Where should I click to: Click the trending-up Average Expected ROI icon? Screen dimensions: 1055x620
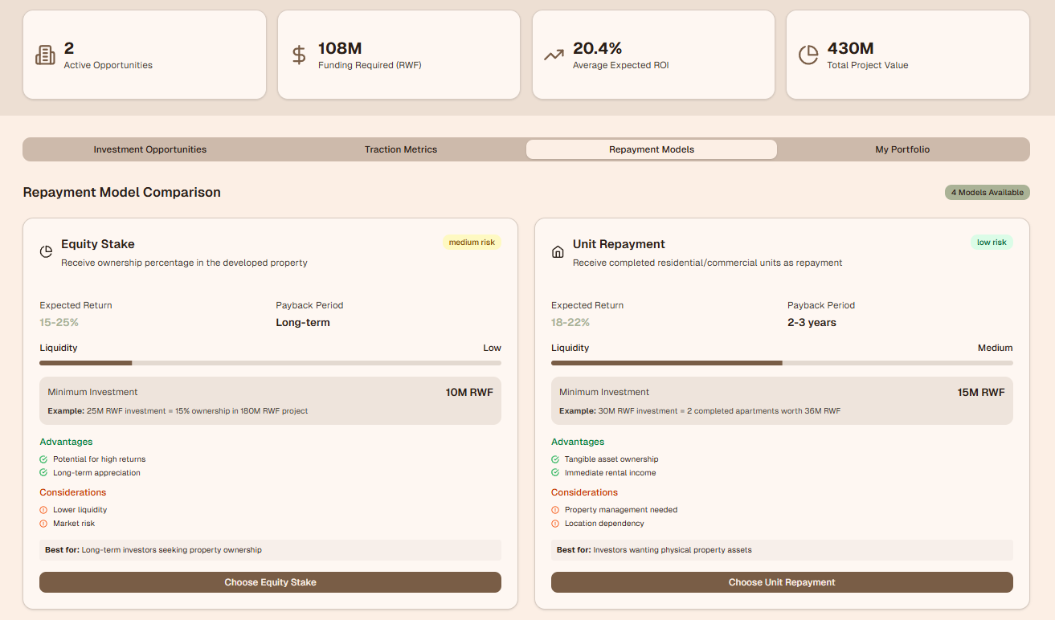click(x=554, y=55)
